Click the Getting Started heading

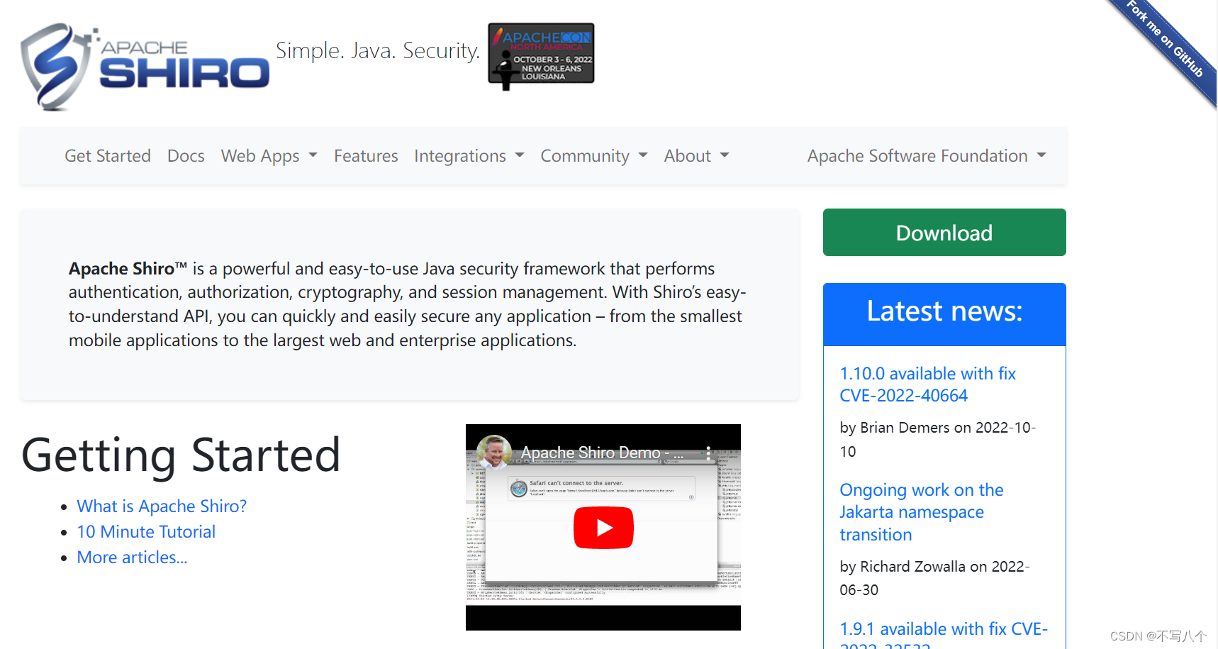pos(181,455)
